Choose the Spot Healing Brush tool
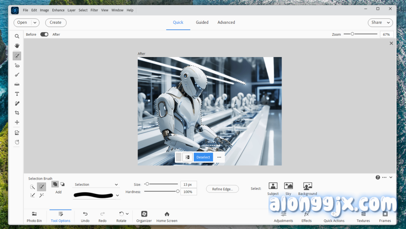The width and height of the screenshot is (406, 229). [17, 103]
